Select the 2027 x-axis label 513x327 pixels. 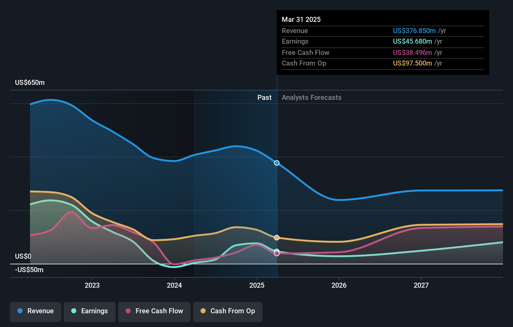click(x=421, y=285)
